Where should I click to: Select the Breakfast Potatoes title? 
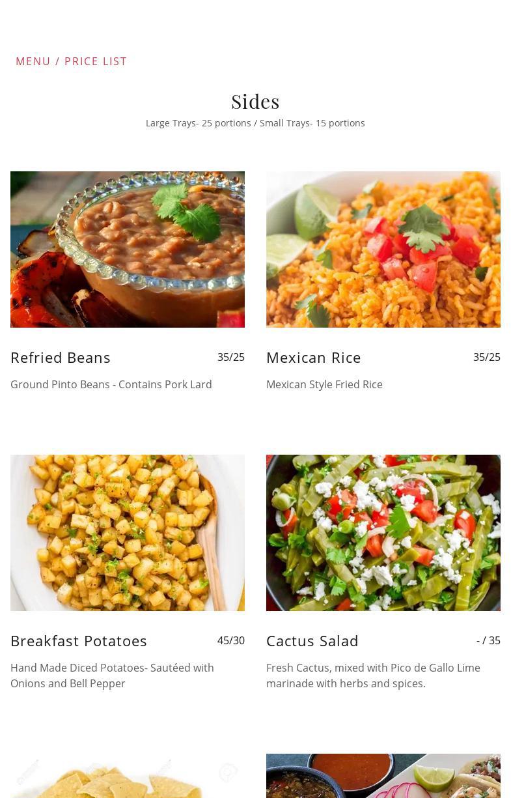click(79, 641)
